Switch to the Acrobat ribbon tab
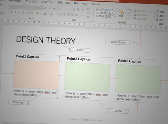 pos(96,4)
